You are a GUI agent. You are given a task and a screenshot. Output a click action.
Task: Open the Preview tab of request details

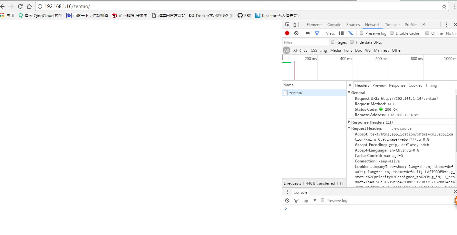point(379,85)
